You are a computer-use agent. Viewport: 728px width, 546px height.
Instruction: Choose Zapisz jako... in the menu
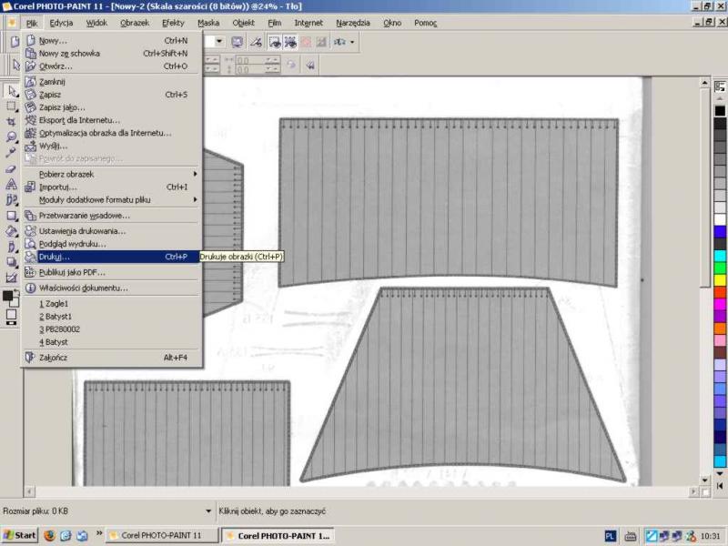(x=111, y=107)
